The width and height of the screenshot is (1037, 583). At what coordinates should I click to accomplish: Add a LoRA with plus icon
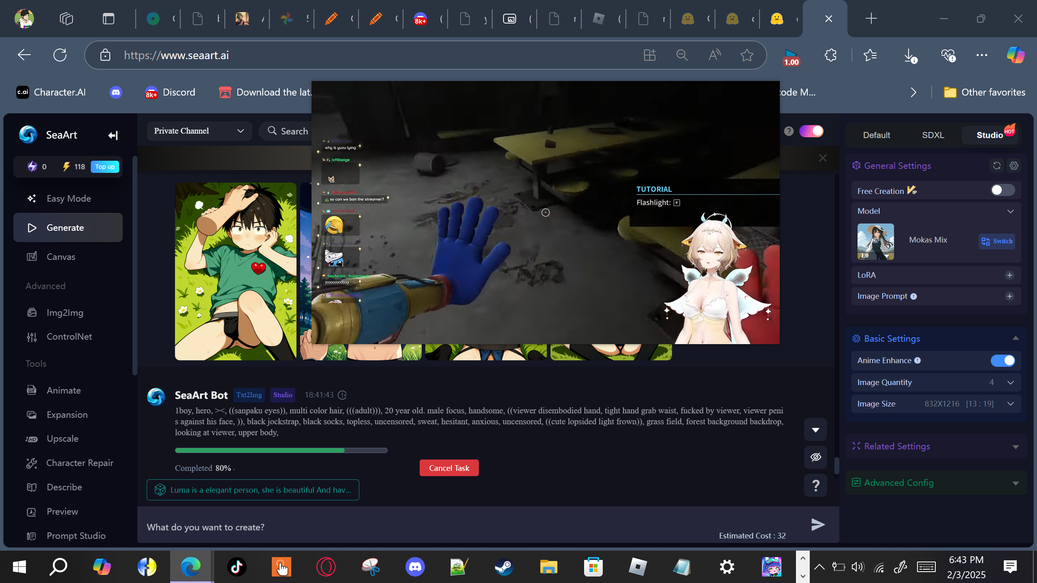(1009, 275)
